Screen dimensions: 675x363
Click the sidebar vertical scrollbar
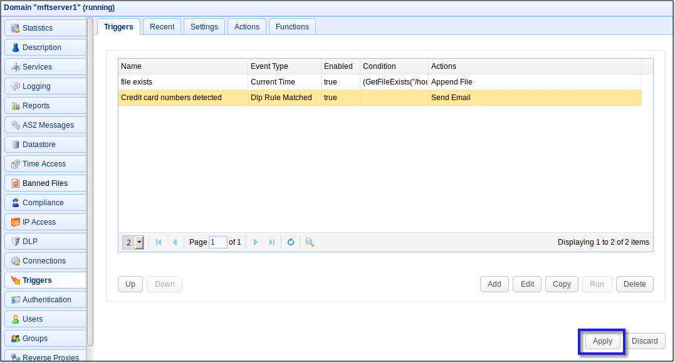click(90, 181)
